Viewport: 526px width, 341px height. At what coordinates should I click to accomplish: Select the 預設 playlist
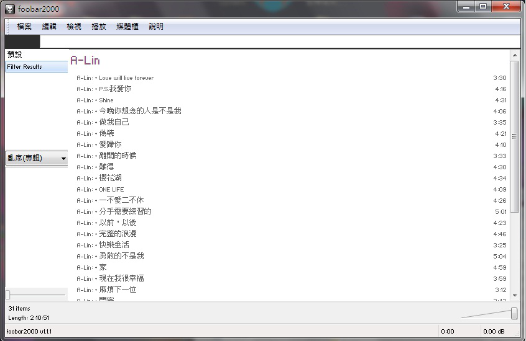pos(37,55)
